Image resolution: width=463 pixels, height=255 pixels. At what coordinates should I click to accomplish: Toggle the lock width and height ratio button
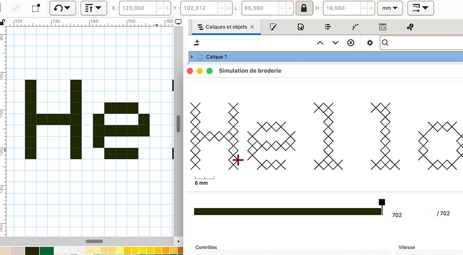pyautogui.click(x=304, y=8)
